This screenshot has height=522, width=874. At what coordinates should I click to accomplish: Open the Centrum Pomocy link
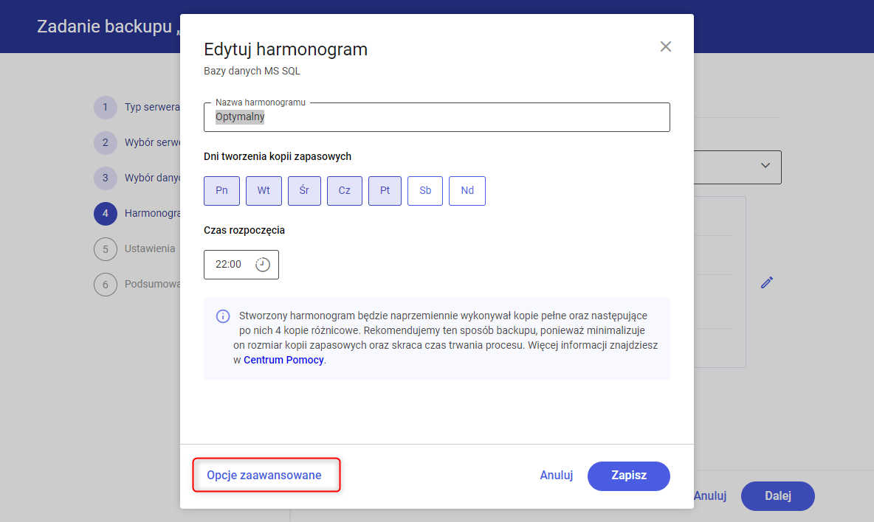coord(283,360)
